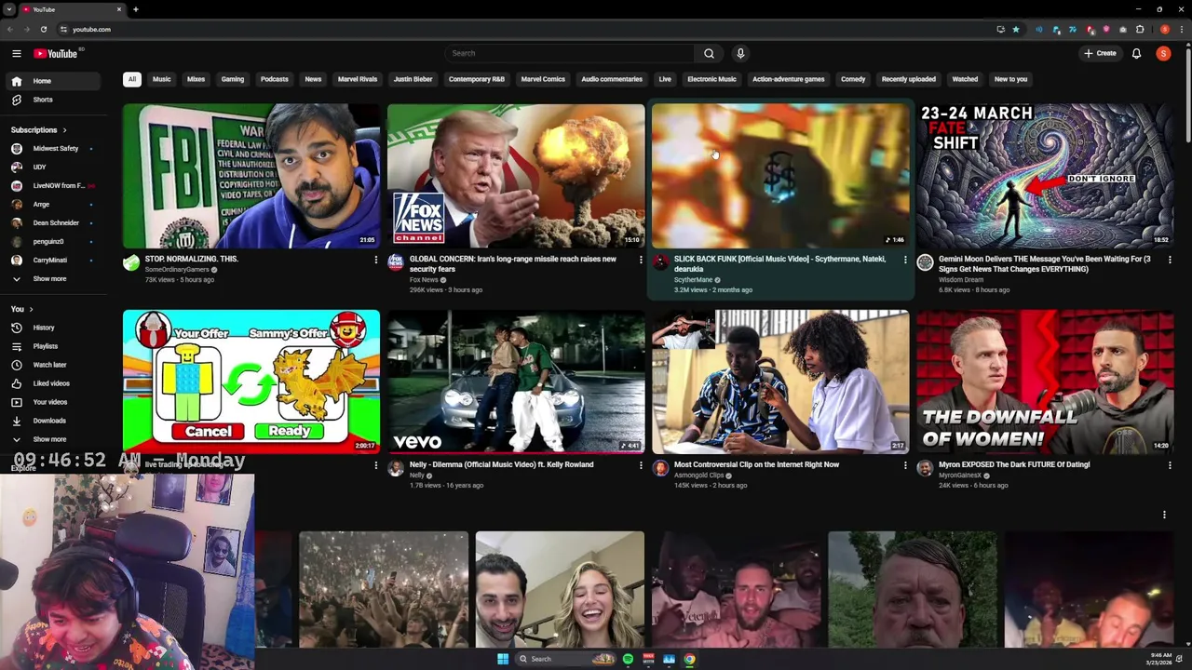Play the DOWNFALL OF WOMEN thumbnail

click(x=1045, y=382)
